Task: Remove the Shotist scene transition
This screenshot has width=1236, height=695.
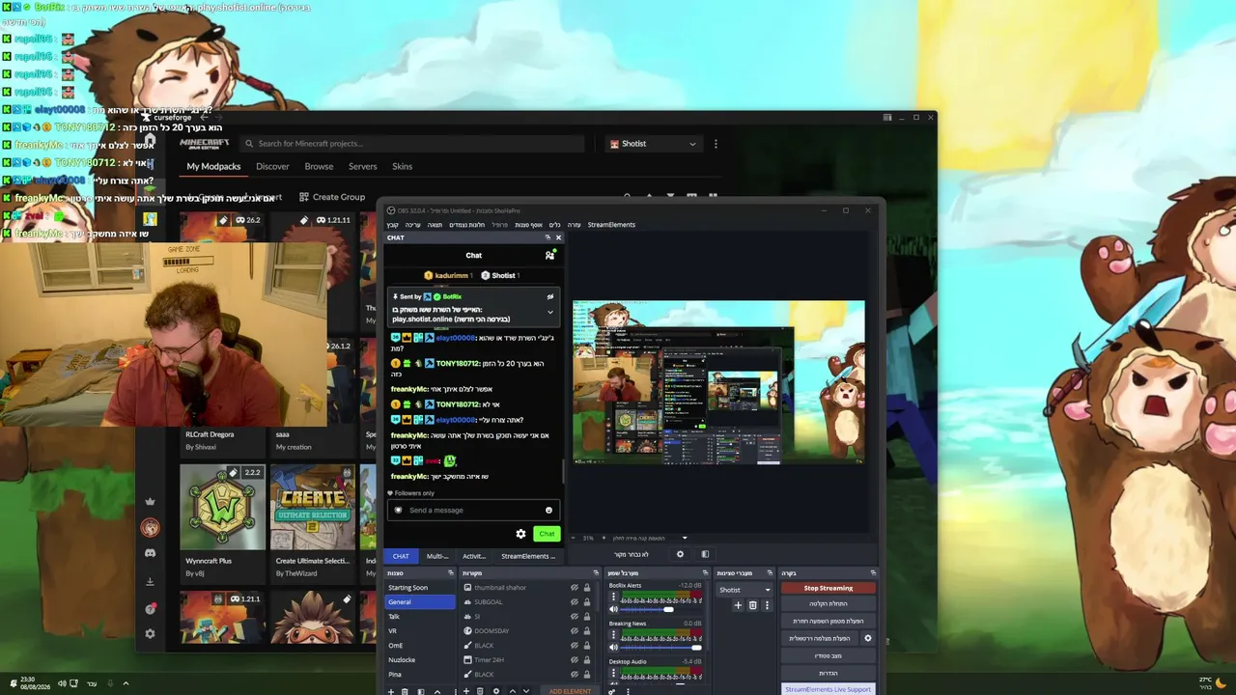Action: pyautogui.click(x=753, y=605)
